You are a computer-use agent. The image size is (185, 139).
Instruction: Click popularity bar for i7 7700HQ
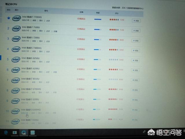[98, 19]
